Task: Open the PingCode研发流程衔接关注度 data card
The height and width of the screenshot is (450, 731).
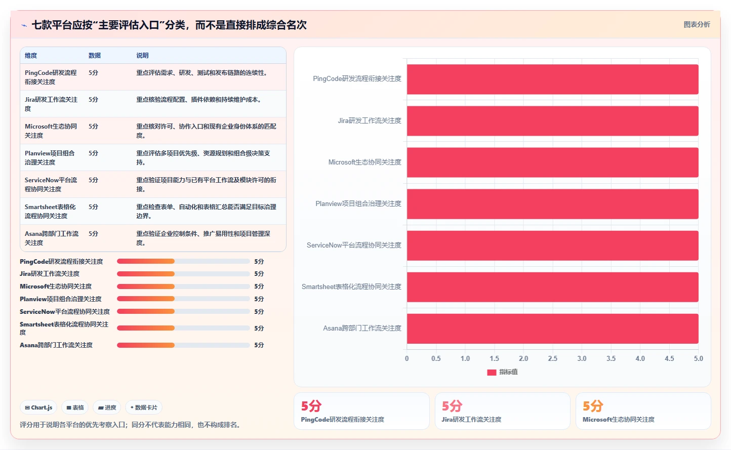Action: (x=361, y=411)
